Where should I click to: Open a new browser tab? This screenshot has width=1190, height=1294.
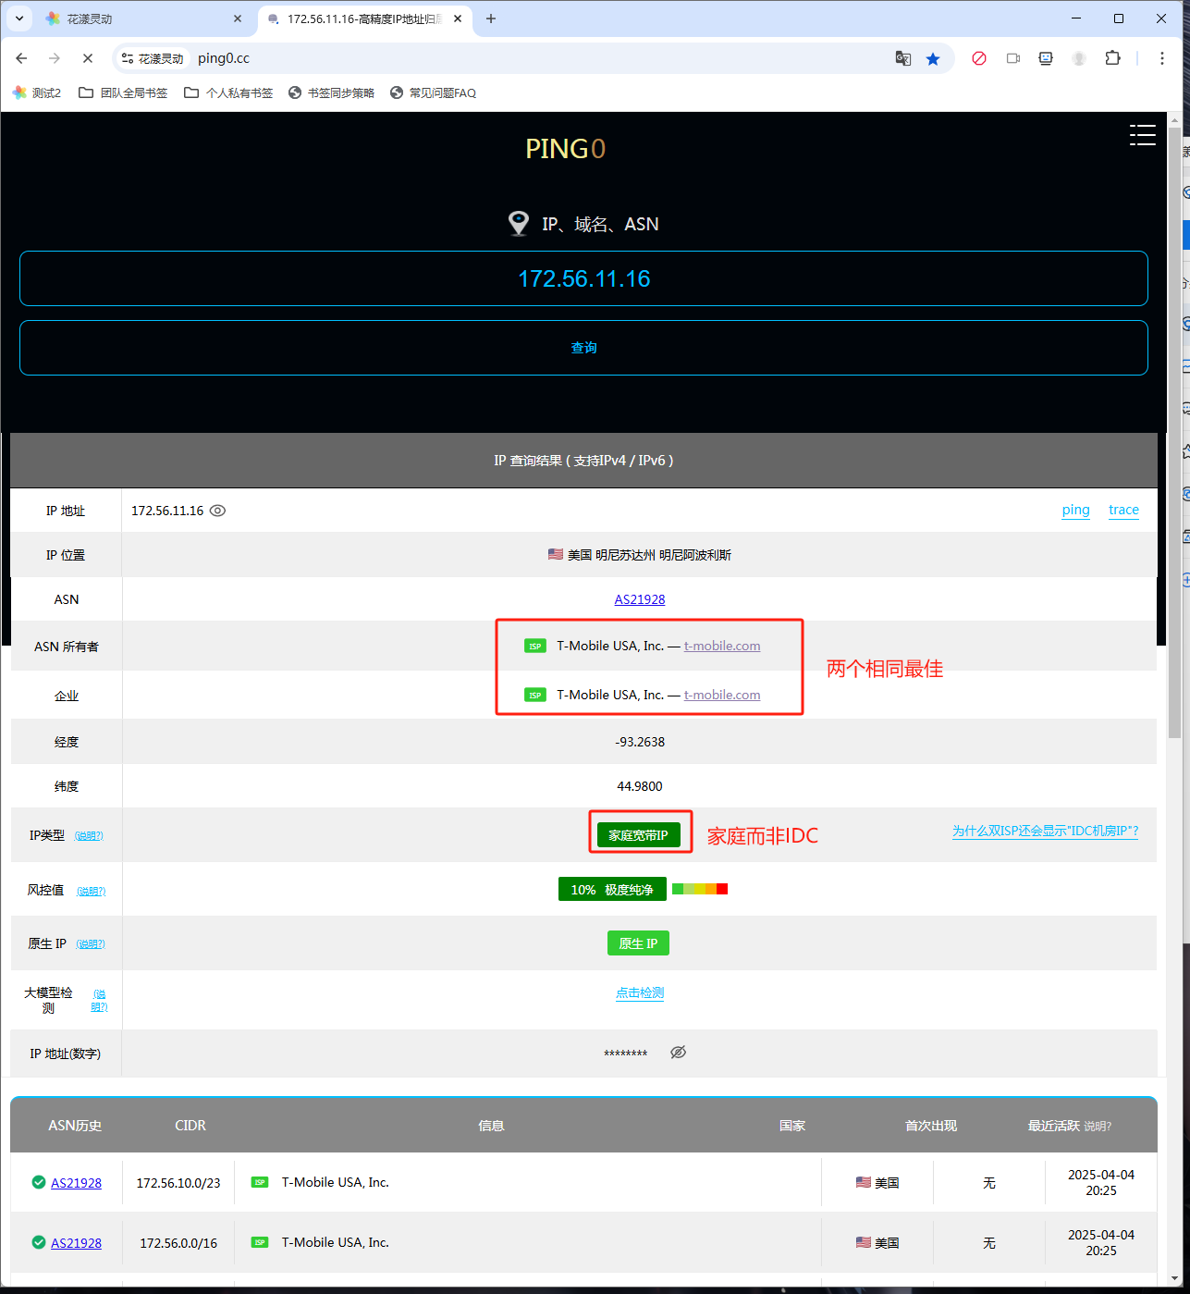pyautogui.click(x=491, y=18)
